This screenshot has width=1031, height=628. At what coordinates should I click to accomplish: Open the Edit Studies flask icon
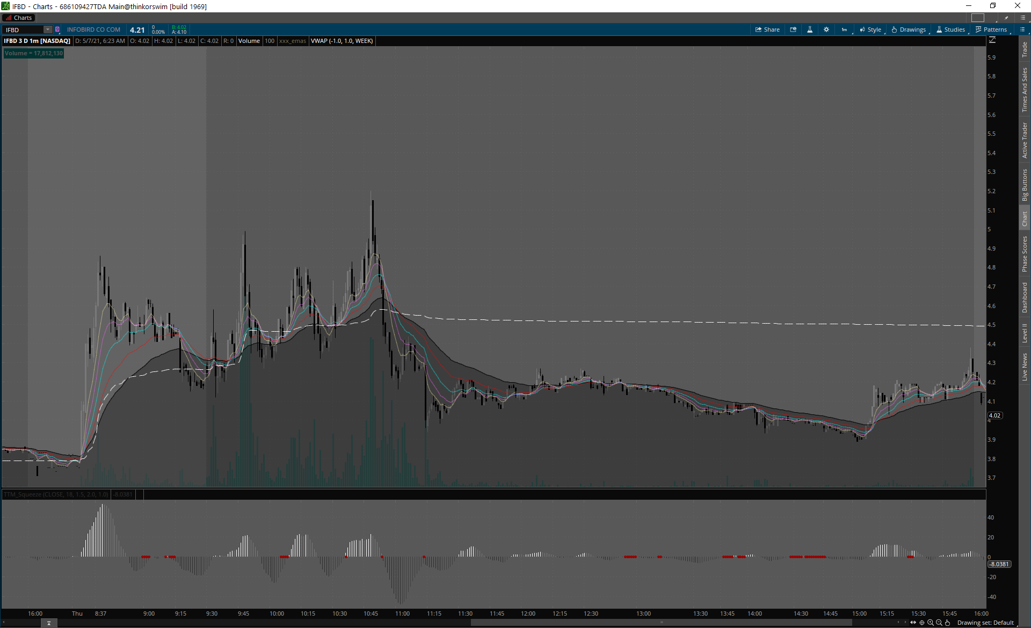pyautogui.click(x=810, y=30)
